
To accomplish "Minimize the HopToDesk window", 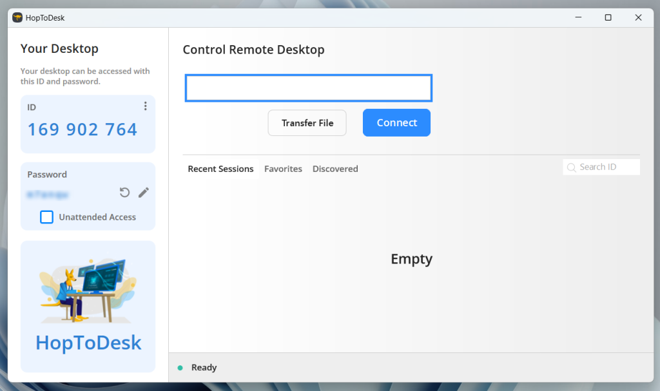I will pos(577,17).
